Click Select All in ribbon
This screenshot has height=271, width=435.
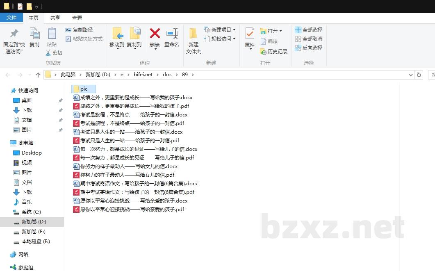(309, 30)
